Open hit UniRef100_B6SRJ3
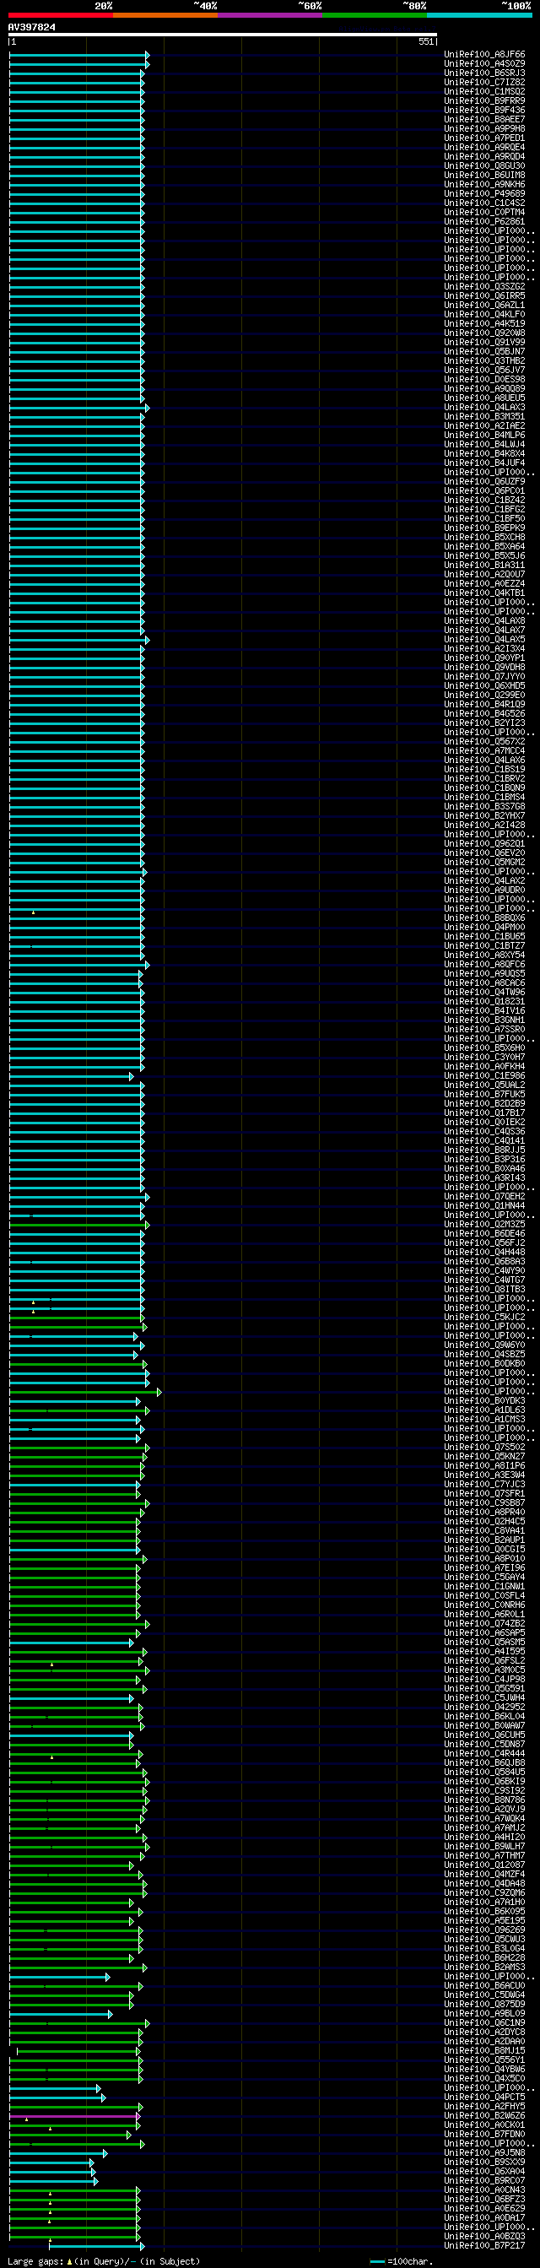 tap(484, 73)
